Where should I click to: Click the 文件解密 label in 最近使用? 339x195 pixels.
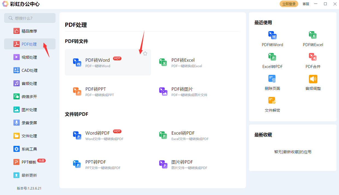tap(273, 110)
